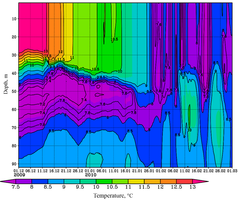Screen dimensions: 239x202
Task: Select the 26.12 date tick label
Action: pos(78,171)
